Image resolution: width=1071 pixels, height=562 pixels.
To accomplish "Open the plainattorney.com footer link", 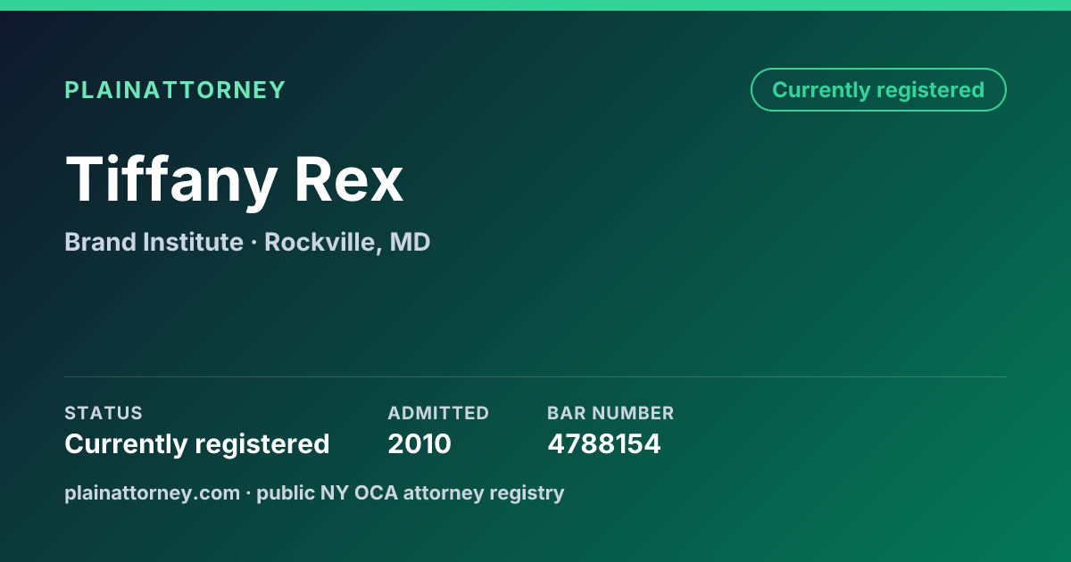I will tap(152, 492).
